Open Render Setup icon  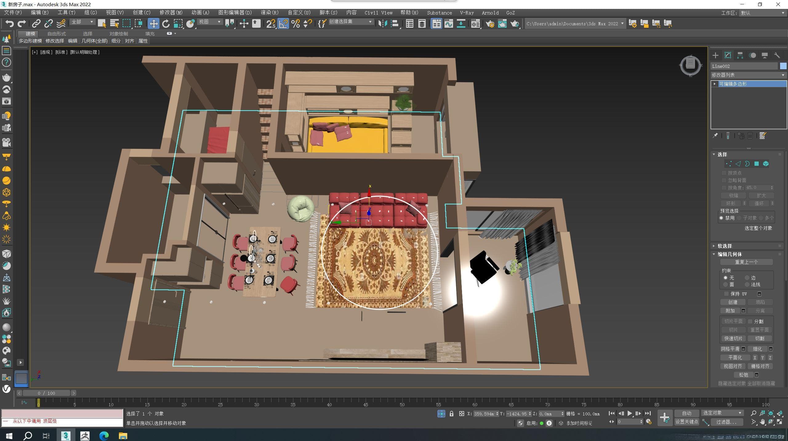click(490, 23)
